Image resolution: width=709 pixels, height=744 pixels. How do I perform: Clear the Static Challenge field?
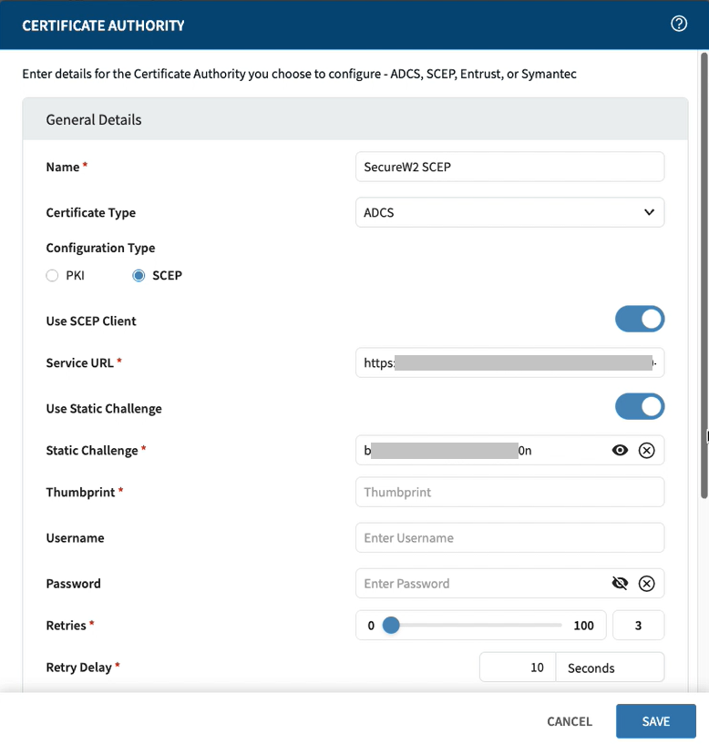tap(646, 450)
